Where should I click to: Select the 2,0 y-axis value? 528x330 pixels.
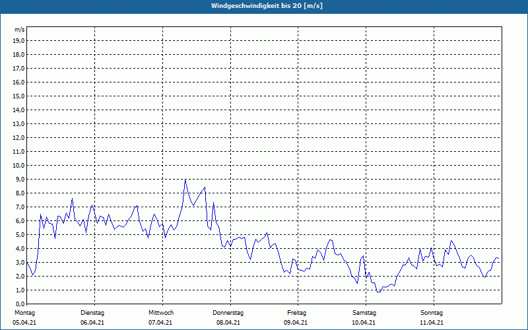[x=20, y=276]
